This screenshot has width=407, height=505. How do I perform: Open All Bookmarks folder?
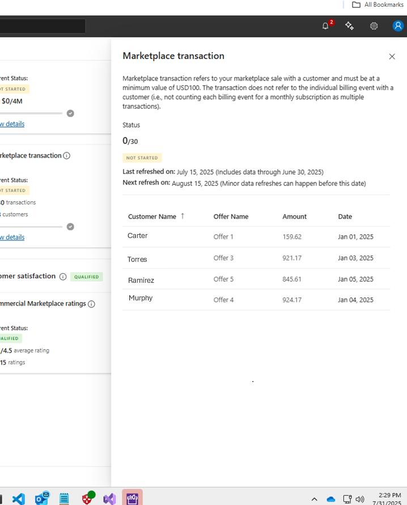click(x=378, y=5)
